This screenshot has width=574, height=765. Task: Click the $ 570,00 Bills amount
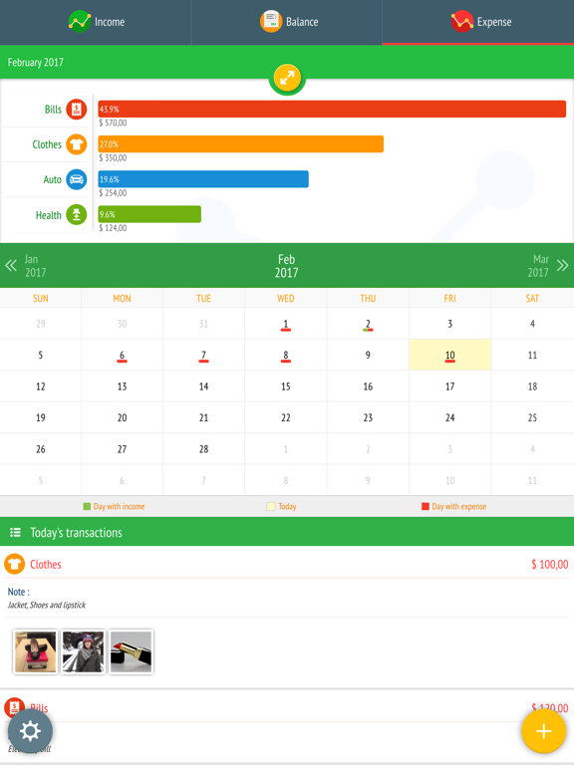113,123
